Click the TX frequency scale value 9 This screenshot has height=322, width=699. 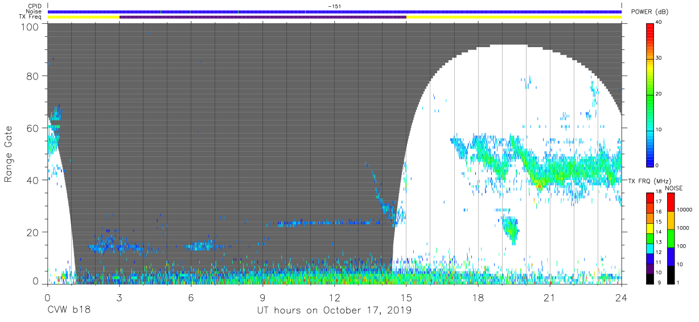tap(659, 282)
